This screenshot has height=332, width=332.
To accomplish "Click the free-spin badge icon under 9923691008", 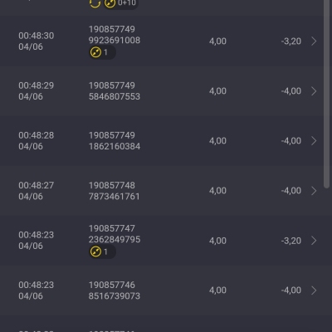I will click(95, 52).
